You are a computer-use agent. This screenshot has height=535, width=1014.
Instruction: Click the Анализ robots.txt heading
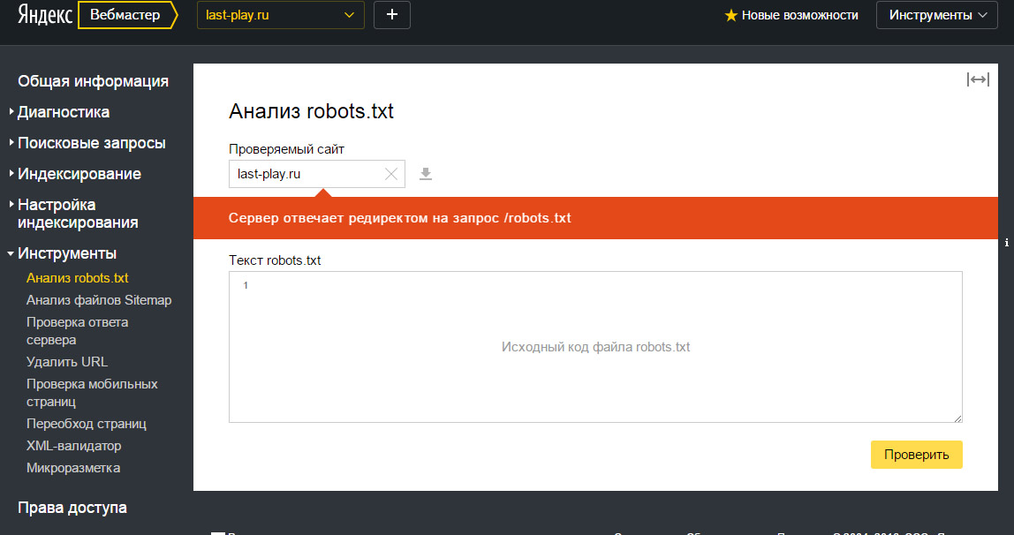[x=311, y=111]
